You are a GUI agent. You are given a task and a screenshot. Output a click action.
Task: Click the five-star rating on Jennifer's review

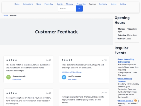pyautogui.click(x=67, y=60)
